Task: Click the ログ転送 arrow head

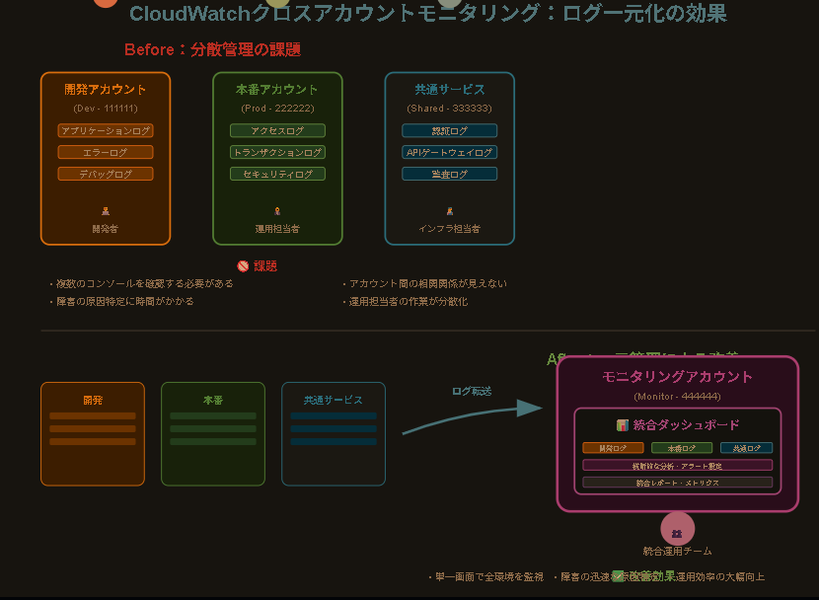Action: pos(530,408)
